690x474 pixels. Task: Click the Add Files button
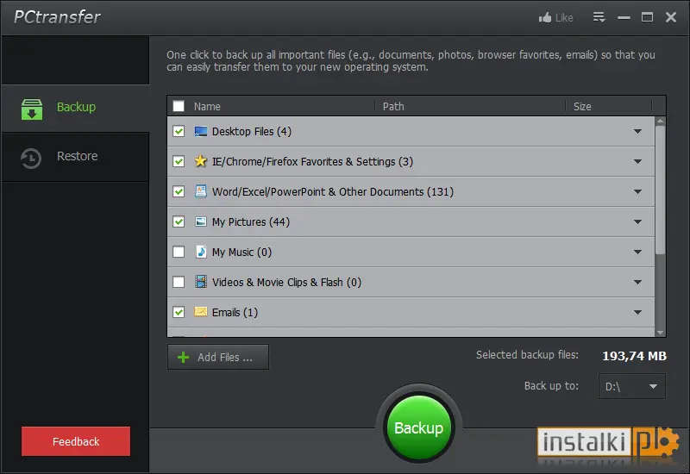218,357
